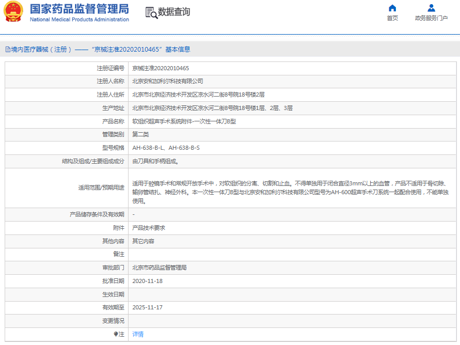Click the 生效日期 label cell
Viewport: 460px width, 345px height.
(67, 294)
